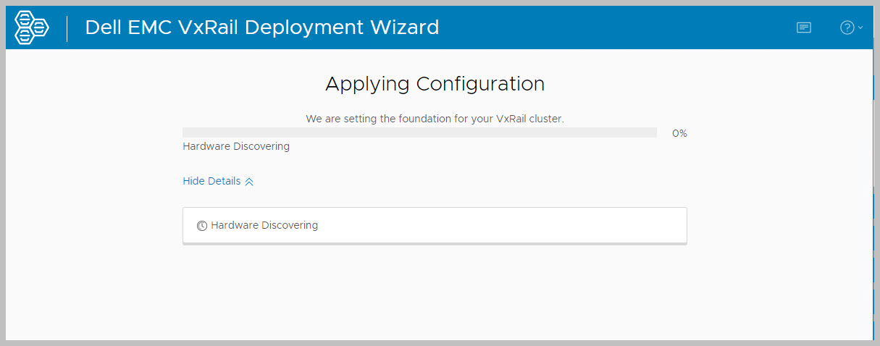Click the empty blue header bar area

[616, 28]
